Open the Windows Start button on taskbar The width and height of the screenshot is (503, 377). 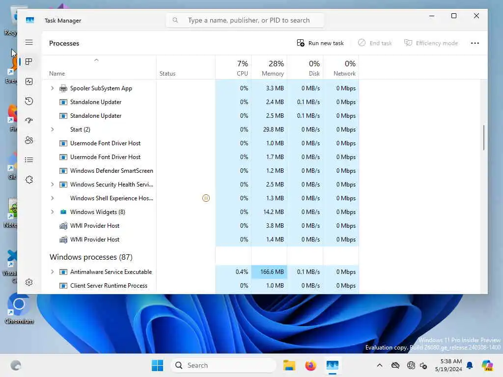point(157,365)
